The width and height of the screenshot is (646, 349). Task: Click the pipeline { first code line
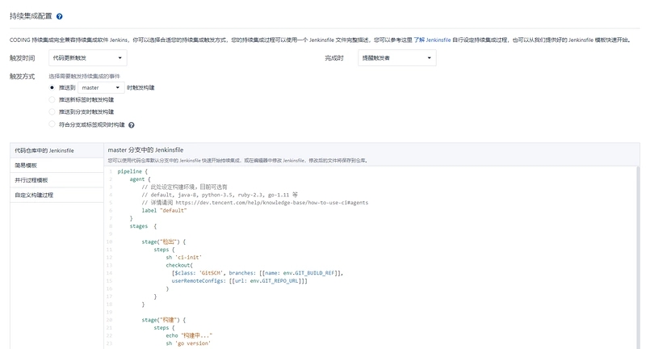tap(132, 171)
